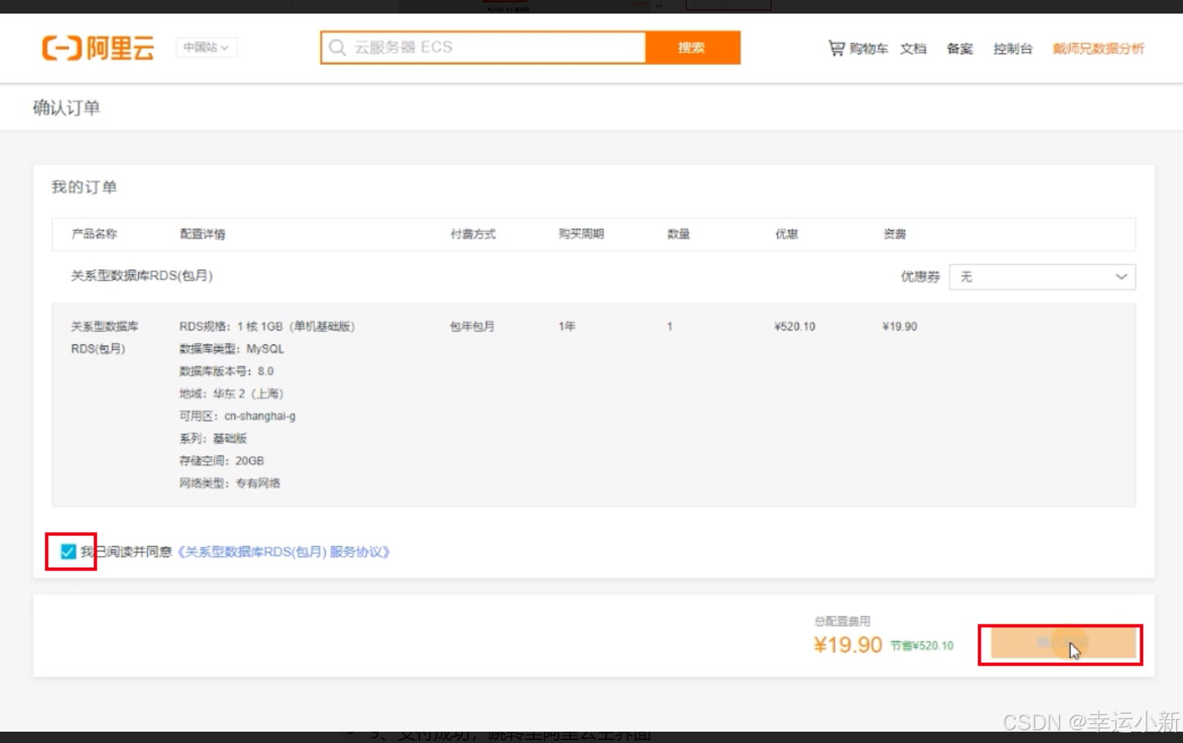Viewport: 1183px width, 743px height.
Task: Click the 确认订单 page heading
Action: (x=66, y=108)
